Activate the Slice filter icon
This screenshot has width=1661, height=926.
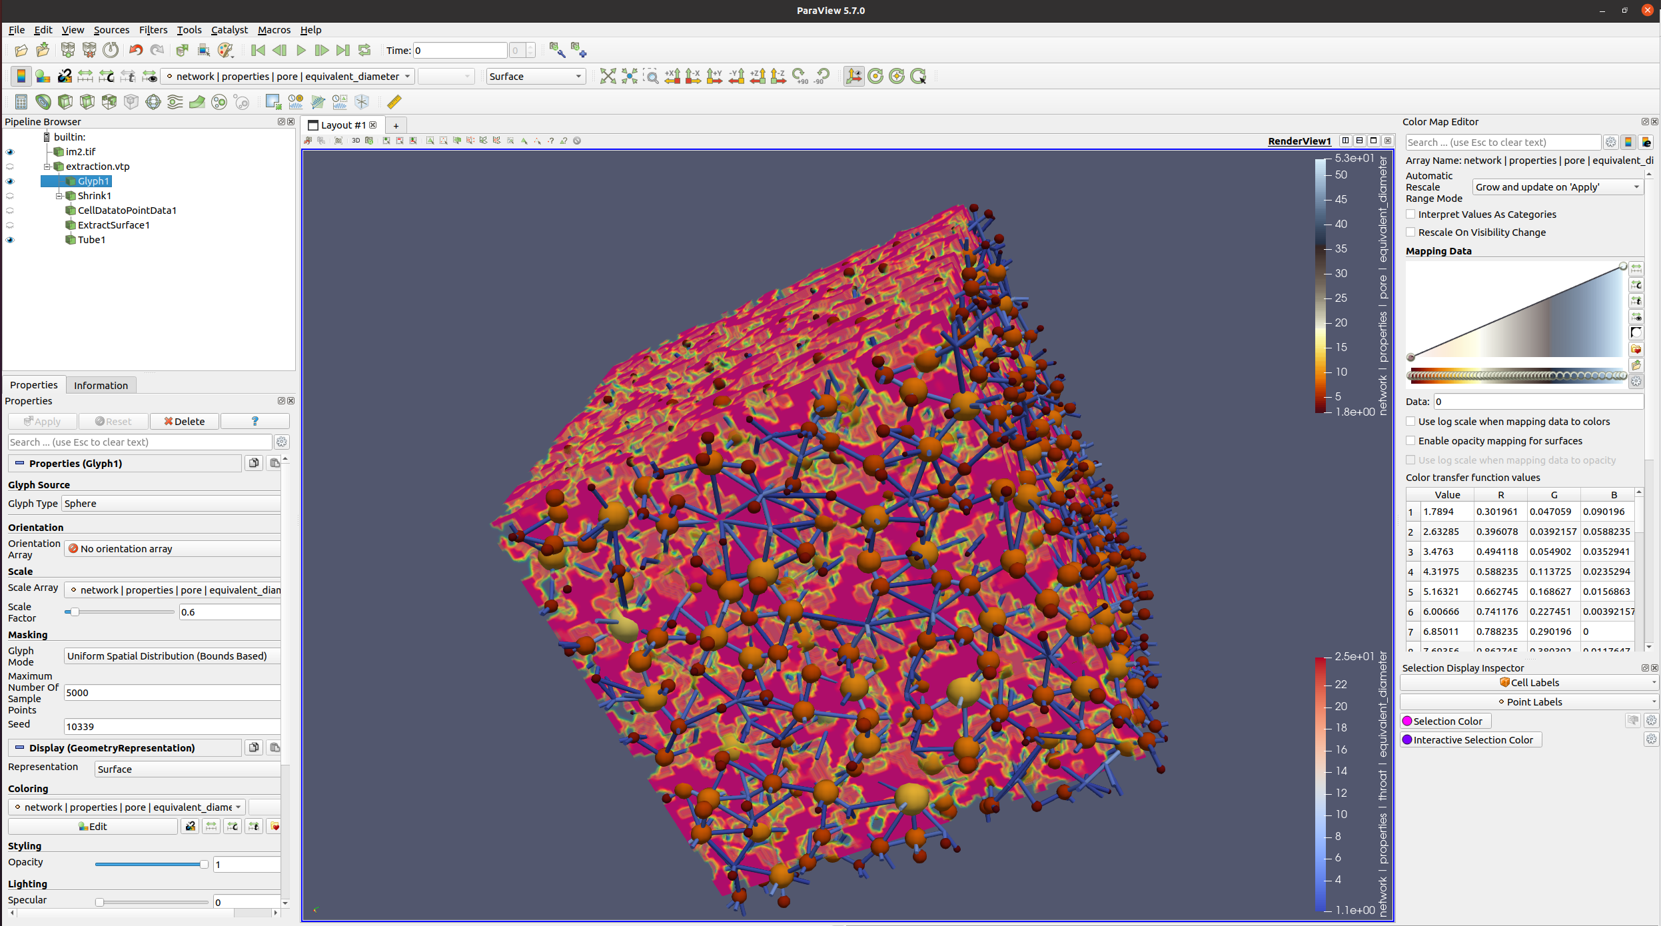click(x=87, y=102)
